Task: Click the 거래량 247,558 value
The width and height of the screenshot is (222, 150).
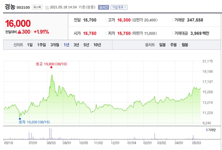Action: (x=195, y=20)
